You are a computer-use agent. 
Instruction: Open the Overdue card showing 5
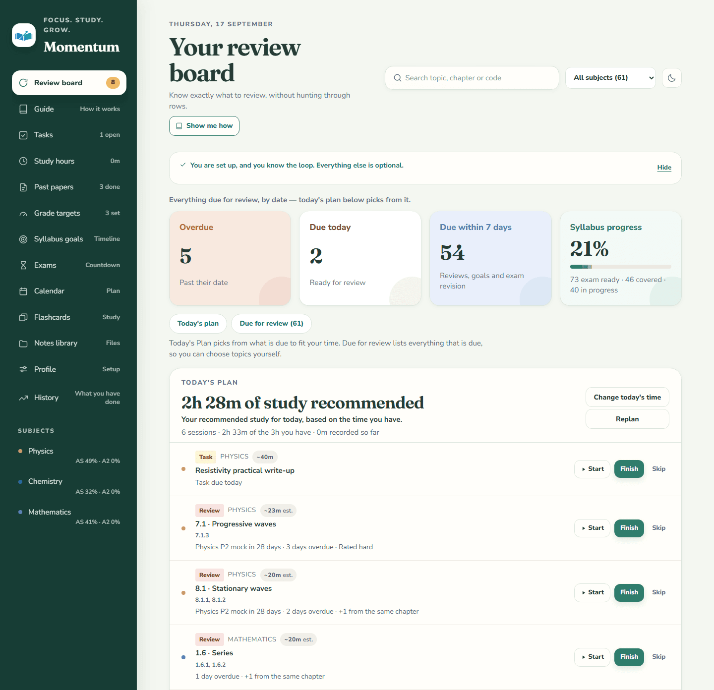[230, 259]
